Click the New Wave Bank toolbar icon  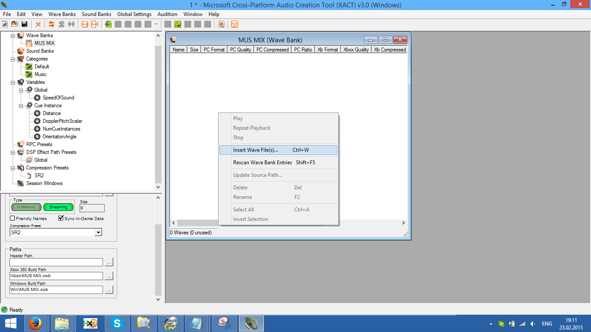[x=85, y=24]
